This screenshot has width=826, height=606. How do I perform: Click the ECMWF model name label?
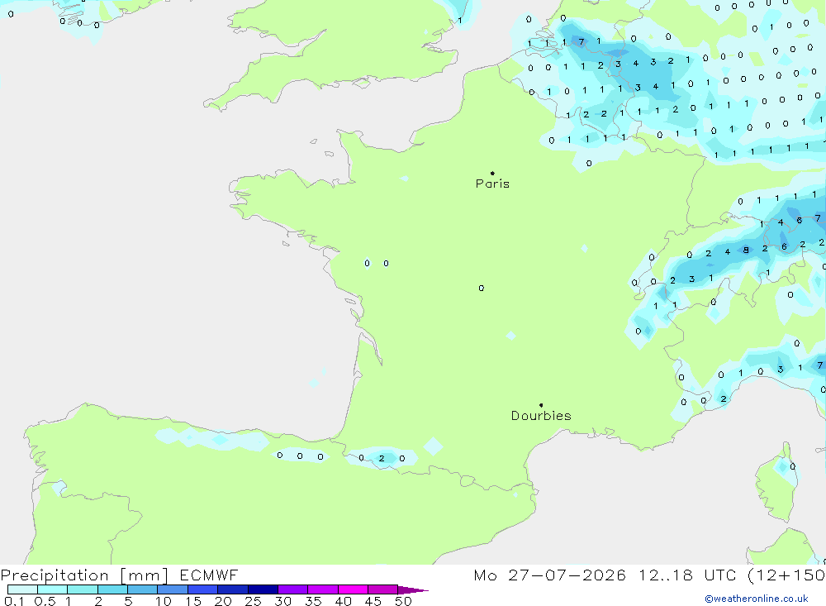point(209,575)
